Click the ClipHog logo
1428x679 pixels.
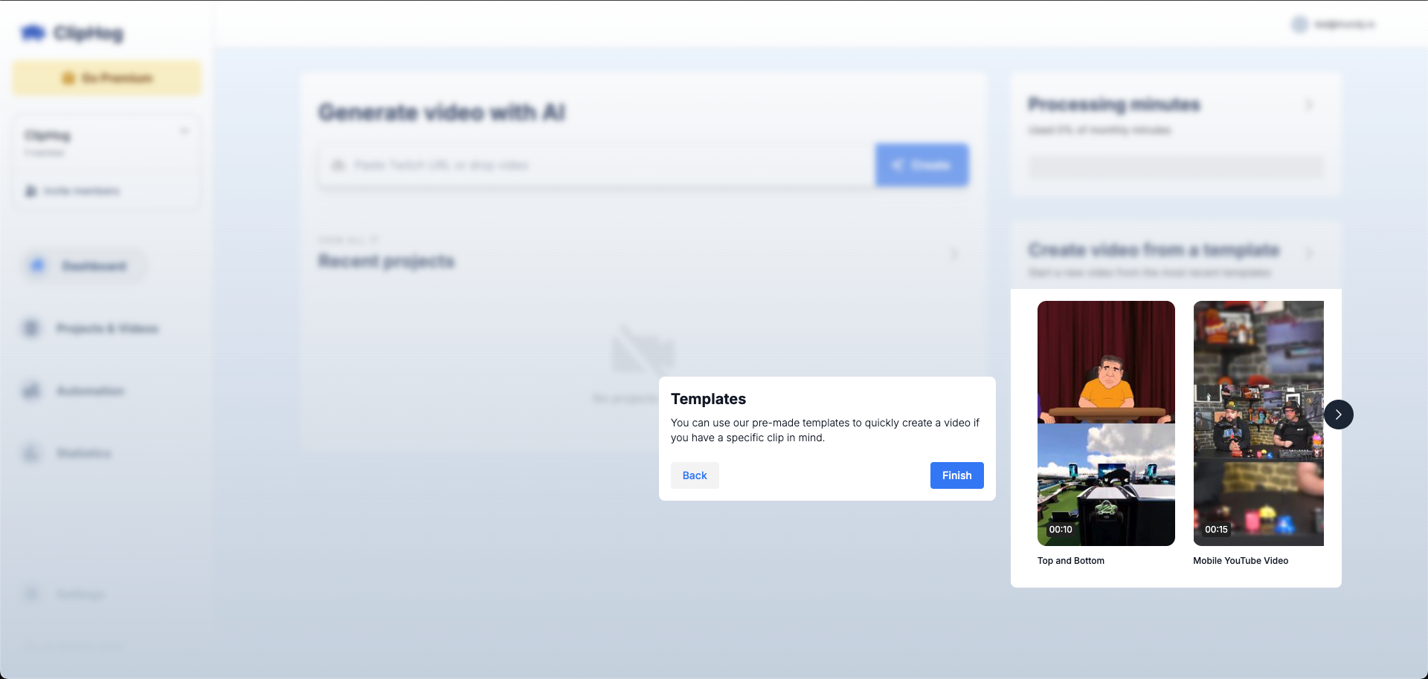pyautogui.click(x=72, y=33)
